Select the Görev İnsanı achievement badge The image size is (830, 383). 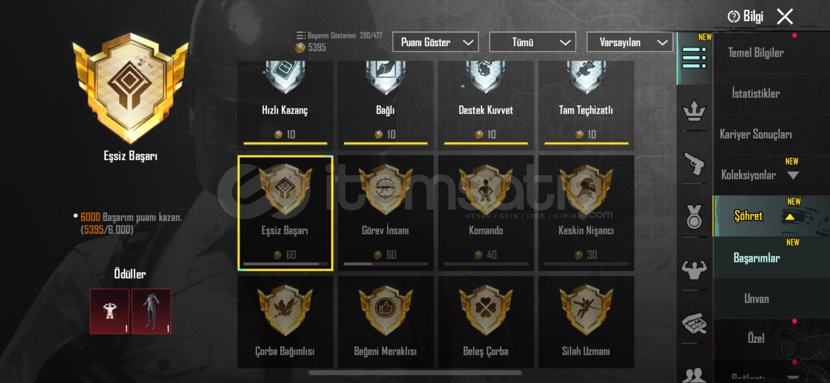pyautogui.click(x=385, y=213)
